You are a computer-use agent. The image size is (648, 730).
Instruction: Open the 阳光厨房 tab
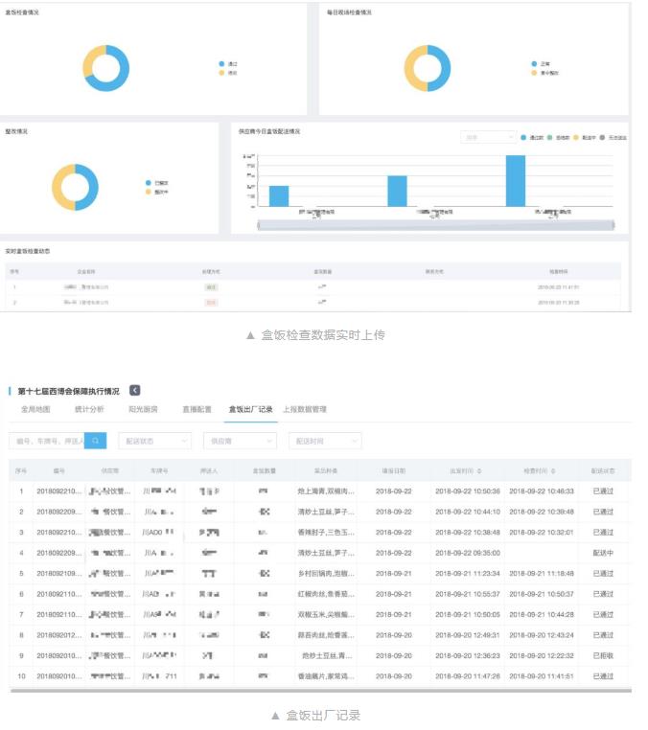[143, 410]
